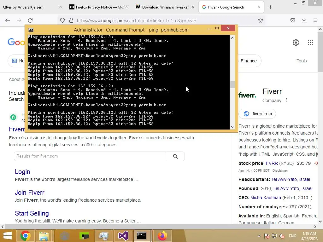
Task: Open the Windows Start button
Action: 8,236
